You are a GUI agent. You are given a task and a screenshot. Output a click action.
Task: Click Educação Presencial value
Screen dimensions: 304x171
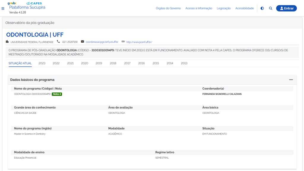pos(25,158)
